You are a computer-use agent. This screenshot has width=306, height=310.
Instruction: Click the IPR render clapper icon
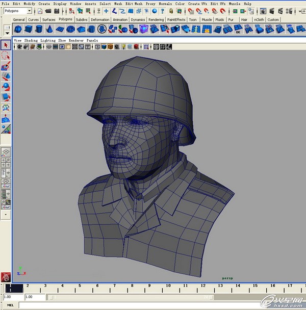click(x=280, y=11)
